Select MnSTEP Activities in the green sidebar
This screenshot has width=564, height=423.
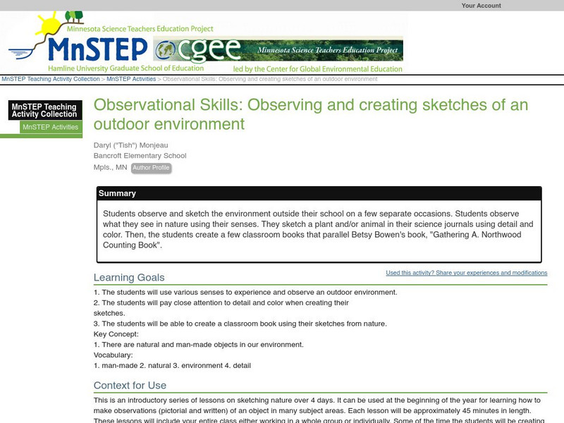pos(51,127)
